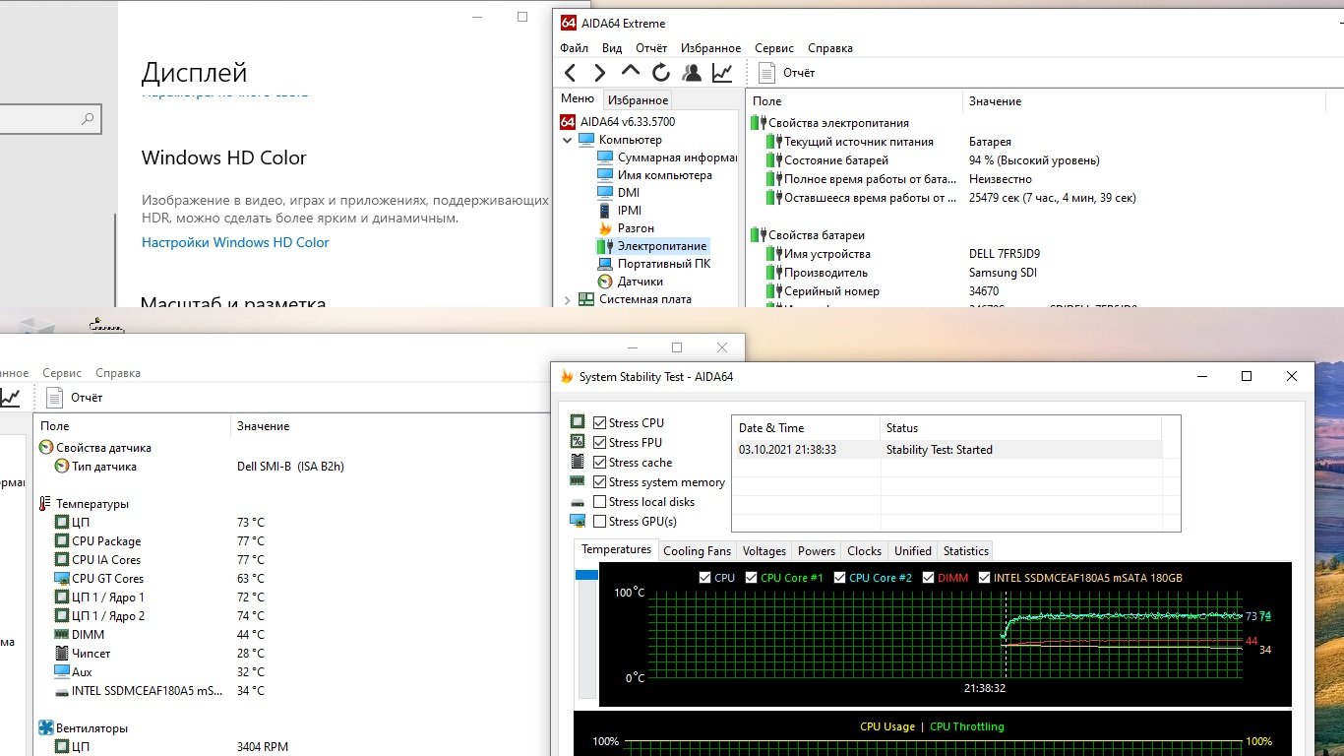This screenshot has width=1344, height=756.
Task: Select Имя компьютера tree item
Action: [654, 175]
